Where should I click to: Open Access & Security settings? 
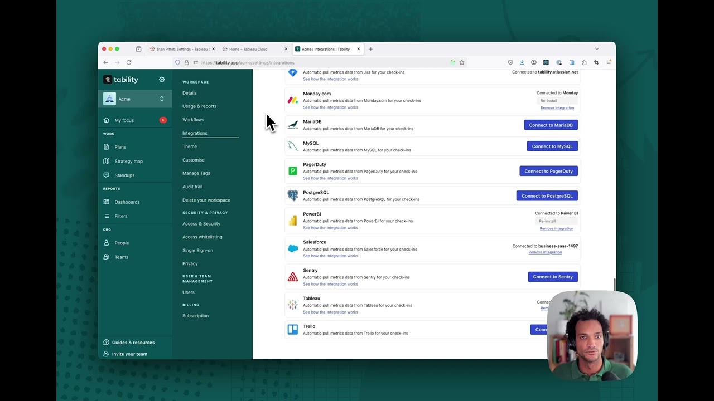coord(201,224)
